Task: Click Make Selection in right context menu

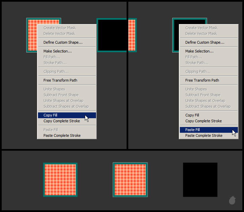Action: click(x=209, y=51)
